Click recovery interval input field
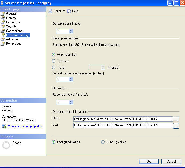Screen dimensions: 185x168 click(x=63, y=102)
